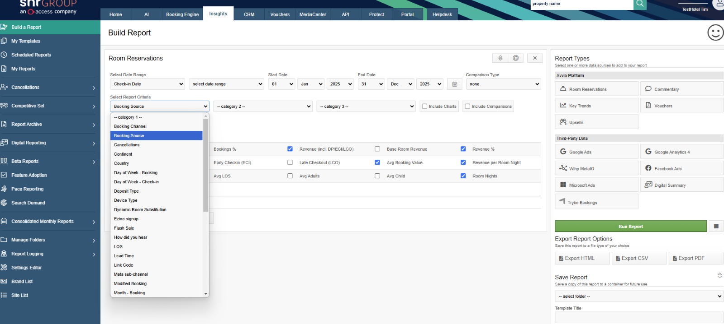The width and height of the screenshot is (724, 324).
Task: Open Site List in sidebar
Action: click(x=19, y=296)
